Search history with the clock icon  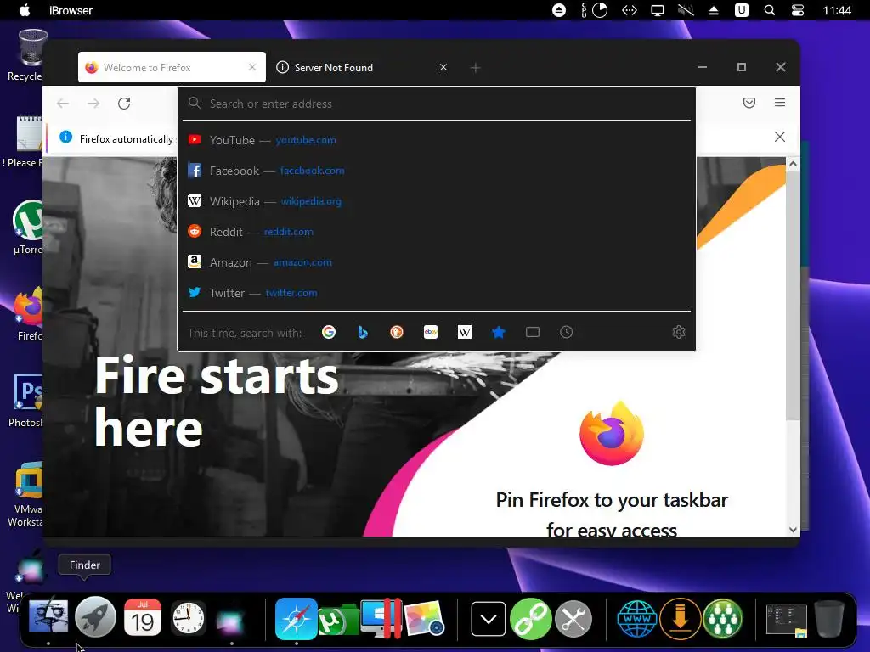click(566, 332)
